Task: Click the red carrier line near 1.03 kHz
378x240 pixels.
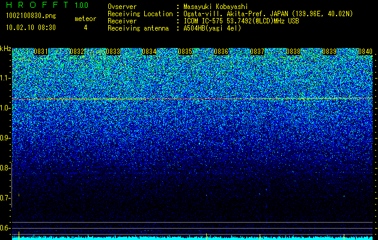Action: tap(192, 98)
